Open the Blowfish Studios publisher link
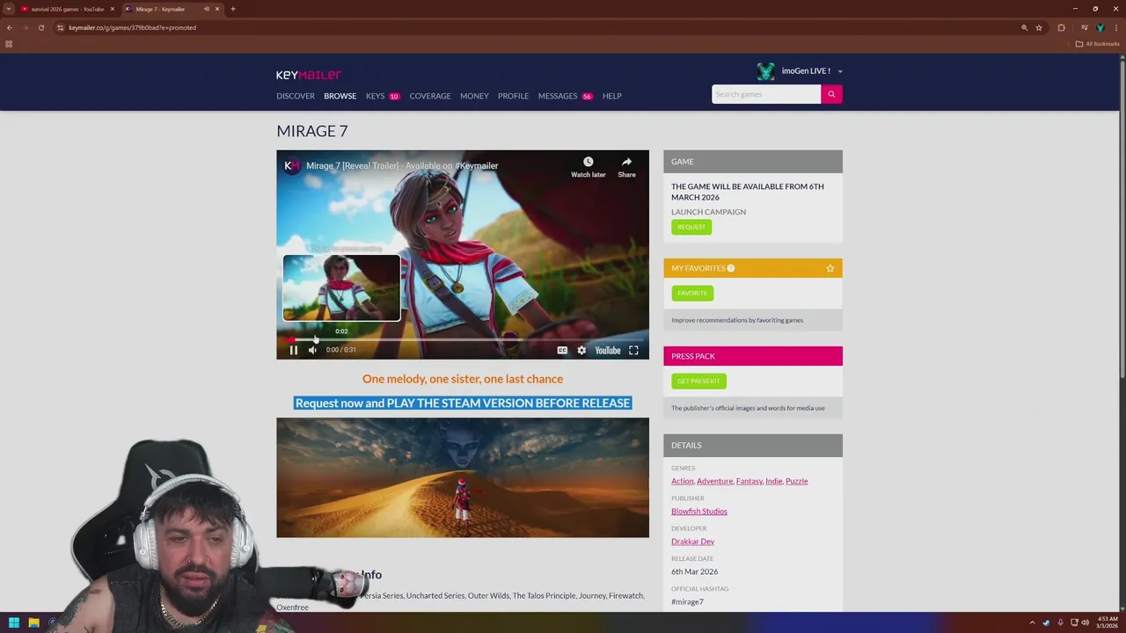Screen dimensions: 1126x633 coord(699,511)
